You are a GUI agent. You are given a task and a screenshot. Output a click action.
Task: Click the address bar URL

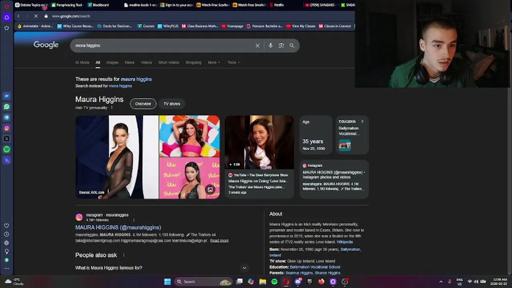pyautogui.click(x=71, y=16)
